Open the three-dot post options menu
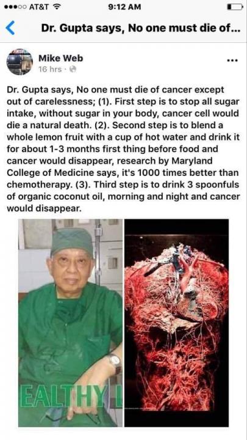 (232, 61)
